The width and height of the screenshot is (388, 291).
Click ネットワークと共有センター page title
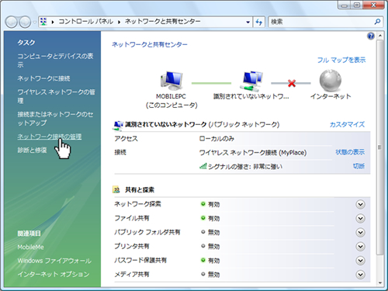pos(150,44)
